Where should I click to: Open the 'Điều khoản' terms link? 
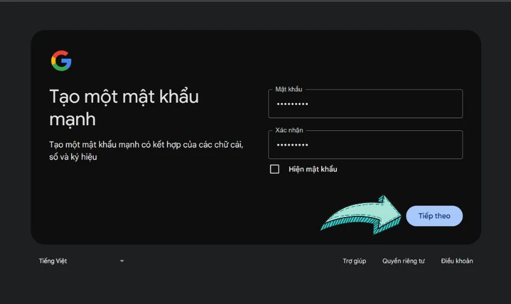coord(457,261)
